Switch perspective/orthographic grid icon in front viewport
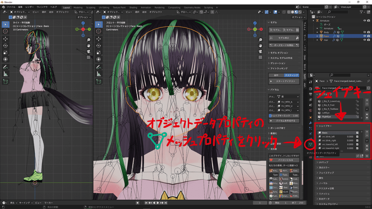This screenshot has width=372, height=209. [x=260, y=57]
